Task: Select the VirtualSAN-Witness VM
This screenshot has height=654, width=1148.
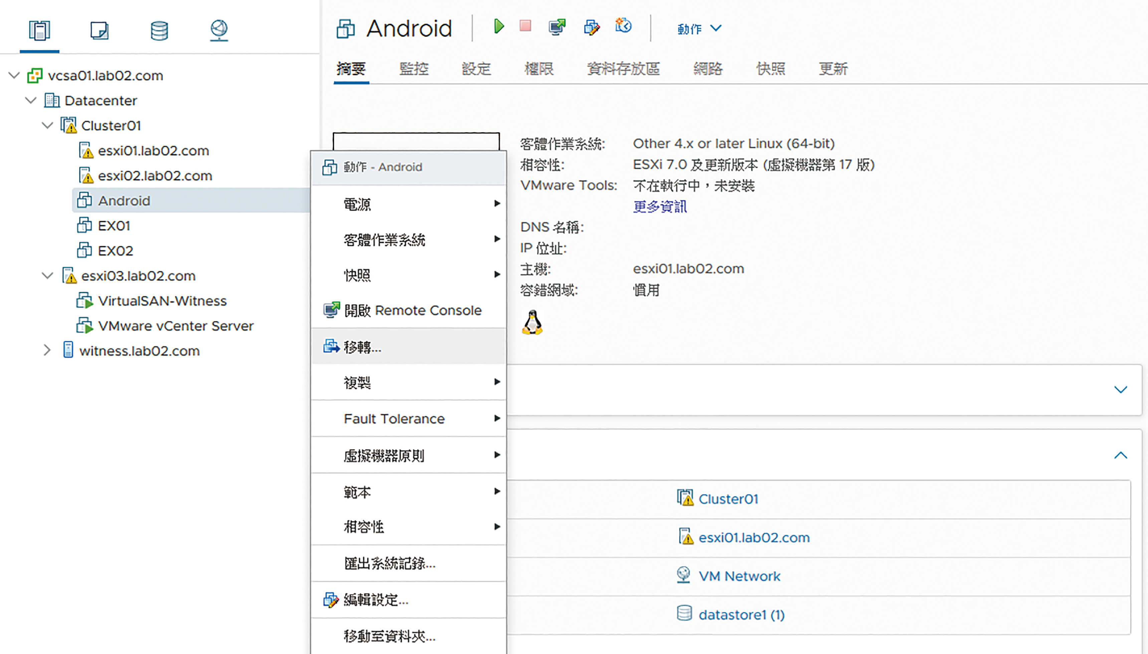Action: (x=162, y=300)
